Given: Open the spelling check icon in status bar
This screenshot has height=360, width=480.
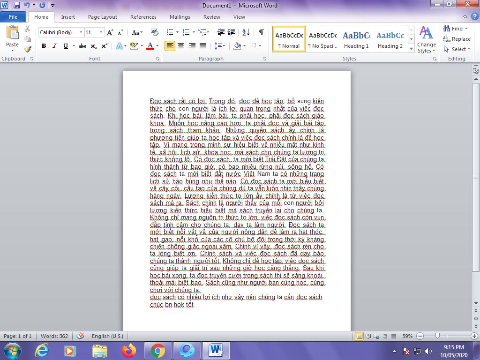Looking at the screenshot, I should (x=80, y=336).
